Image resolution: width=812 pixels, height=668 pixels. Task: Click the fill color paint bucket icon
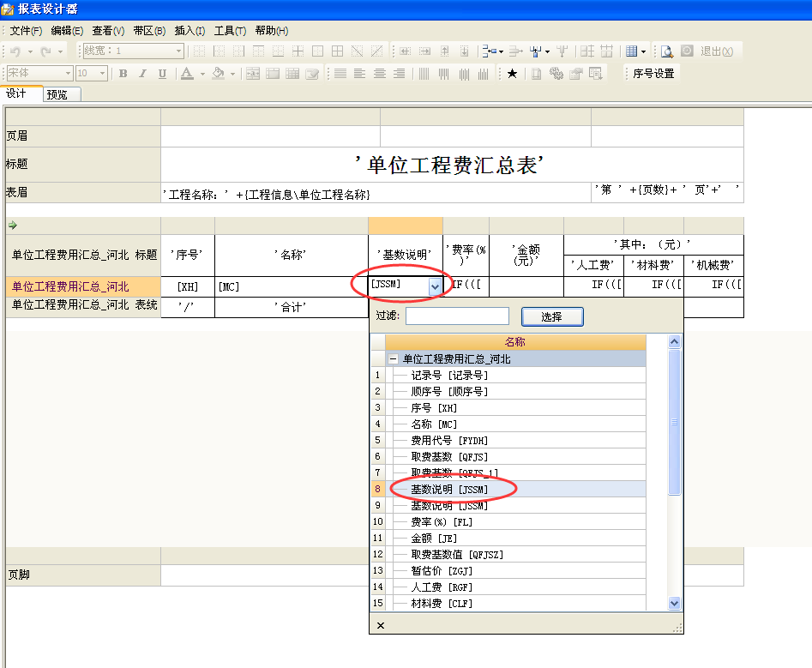coord(218,74)
